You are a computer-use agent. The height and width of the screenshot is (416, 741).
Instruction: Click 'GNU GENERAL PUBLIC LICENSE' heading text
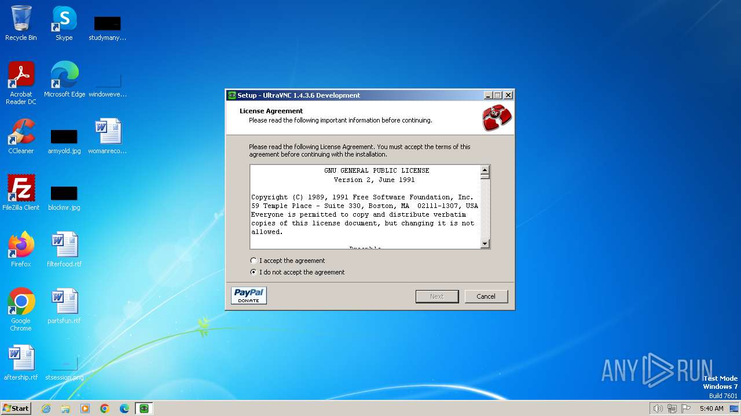(377, 171)
